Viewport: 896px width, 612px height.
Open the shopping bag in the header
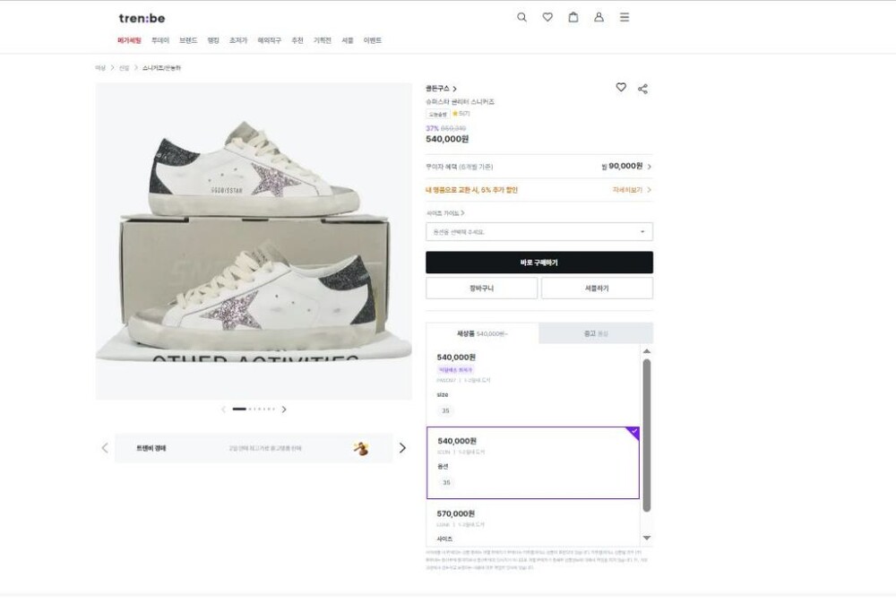click(573, 17)
